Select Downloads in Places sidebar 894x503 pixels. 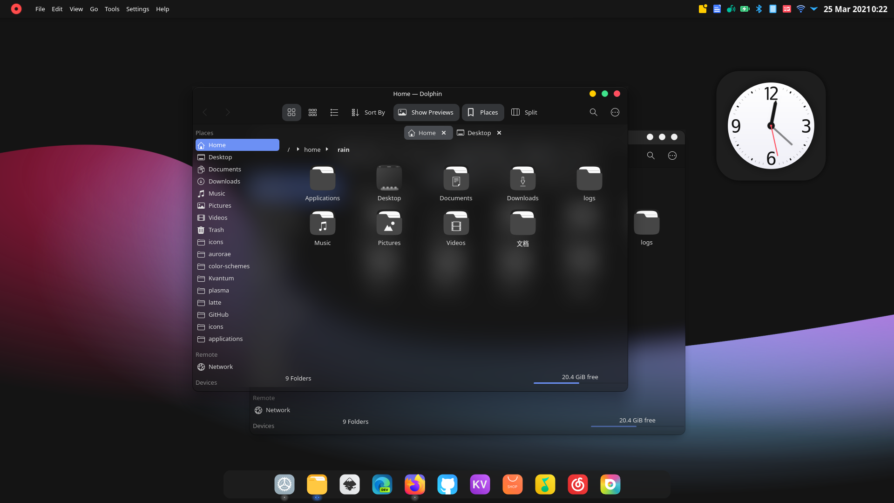point(224,181)
